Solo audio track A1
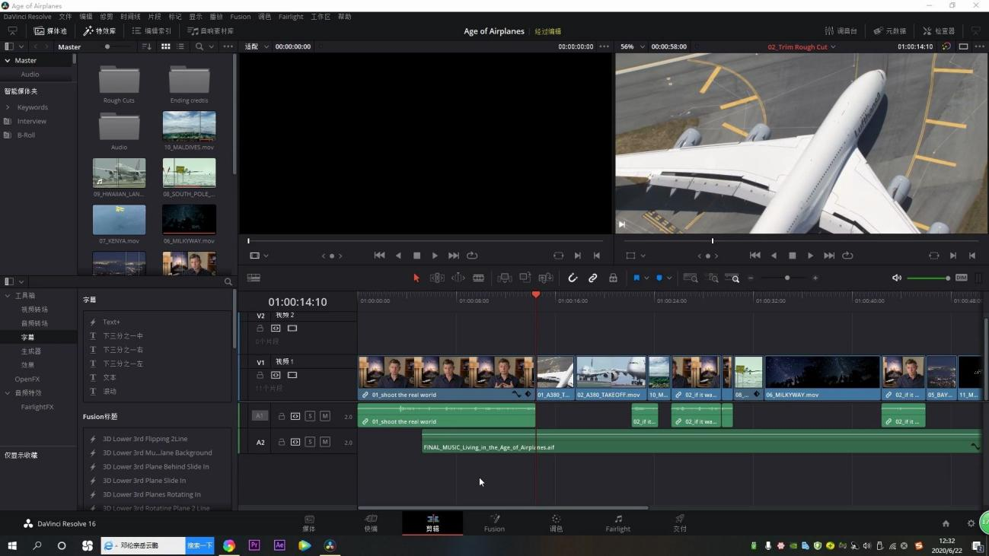This screenshot has width=989, height=556. coord(310,416)
